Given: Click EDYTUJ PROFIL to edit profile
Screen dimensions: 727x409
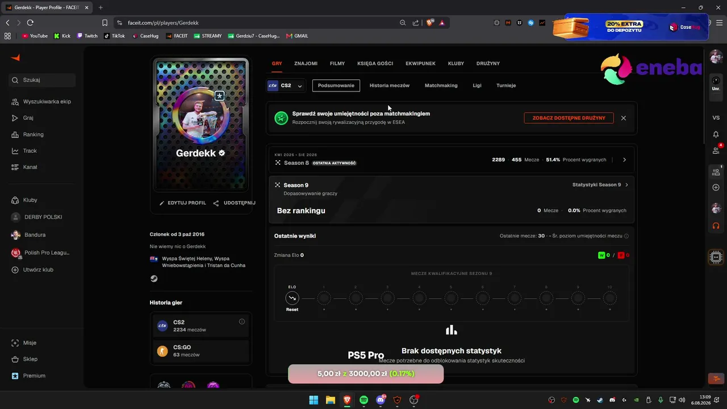Looking at the screenshot, I should 182,203.
